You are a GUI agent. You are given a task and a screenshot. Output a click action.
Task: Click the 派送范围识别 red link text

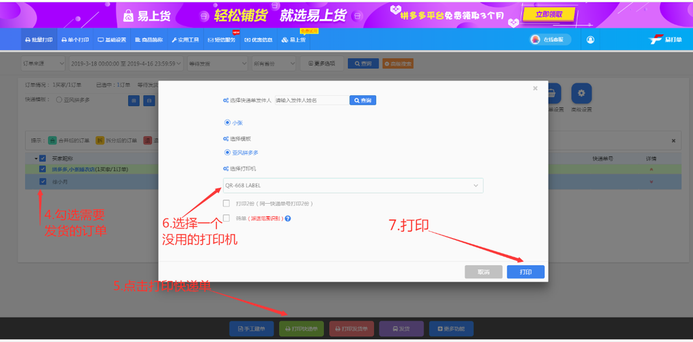coord(266,218)
